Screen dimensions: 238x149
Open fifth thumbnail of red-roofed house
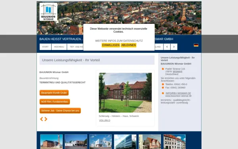coord(150,142)
